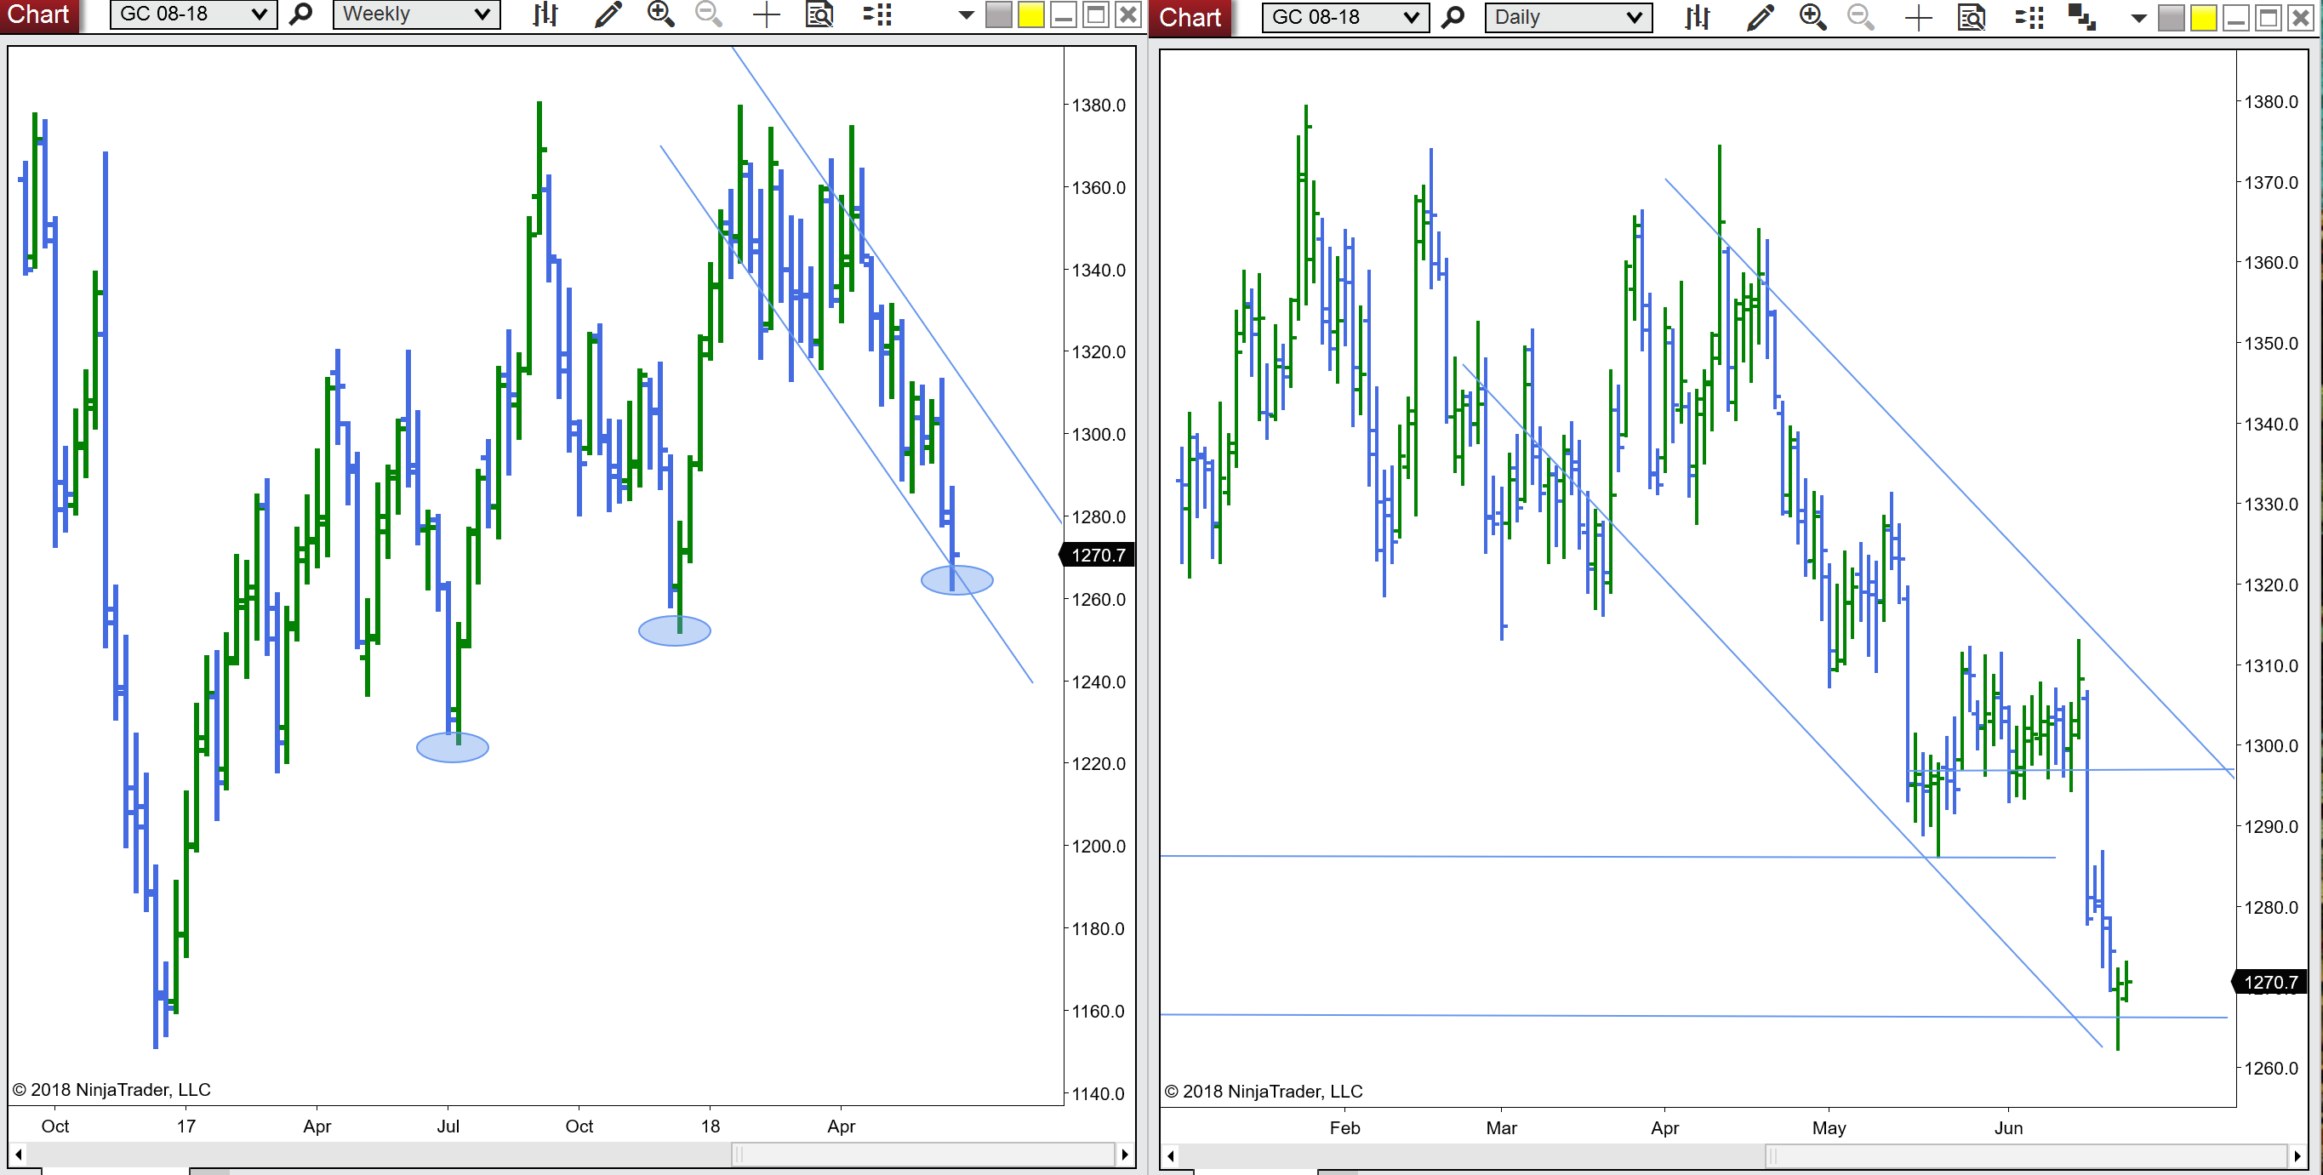Viewport: 2323px width, 1175px height.
Task: Click the Jul date label on Weekly axis
Action: pos(448,1127)
